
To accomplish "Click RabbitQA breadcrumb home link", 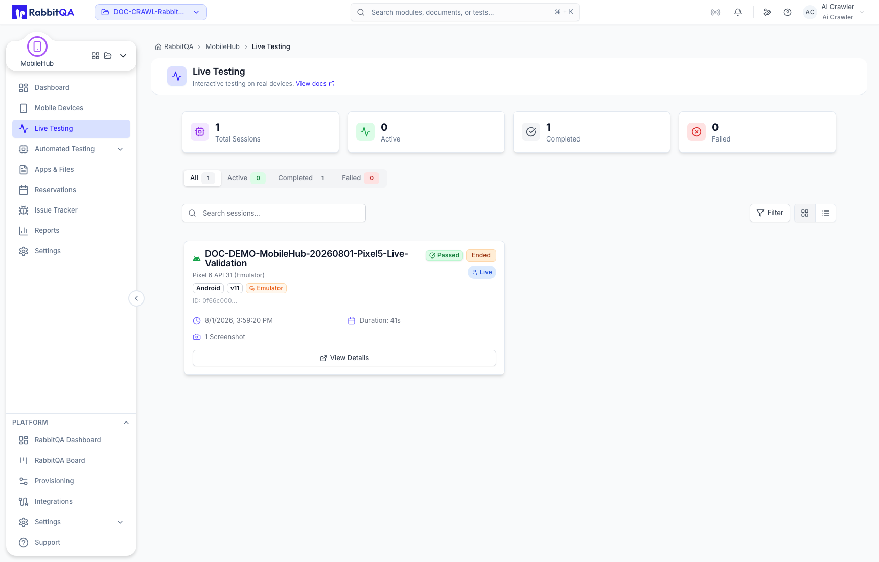I will 174,47.
